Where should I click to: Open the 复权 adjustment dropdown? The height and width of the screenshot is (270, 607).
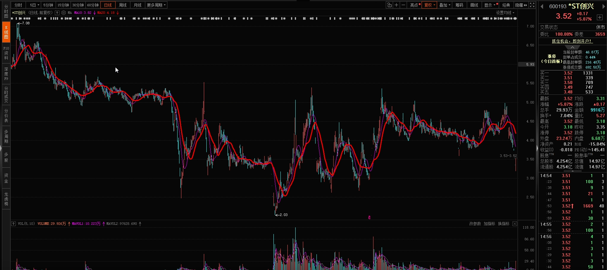pos(429,5)
